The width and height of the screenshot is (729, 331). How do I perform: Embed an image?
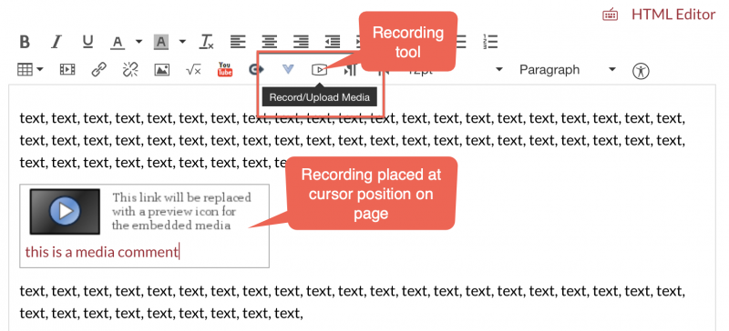tap(162, 70)
